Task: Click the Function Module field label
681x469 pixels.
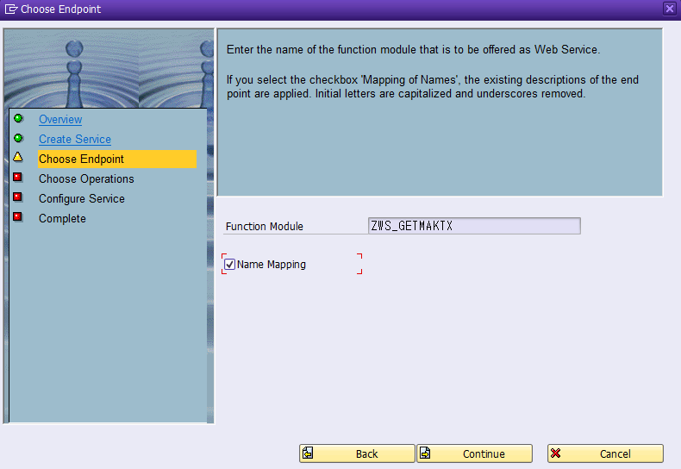Action: (x=265, y=226)
